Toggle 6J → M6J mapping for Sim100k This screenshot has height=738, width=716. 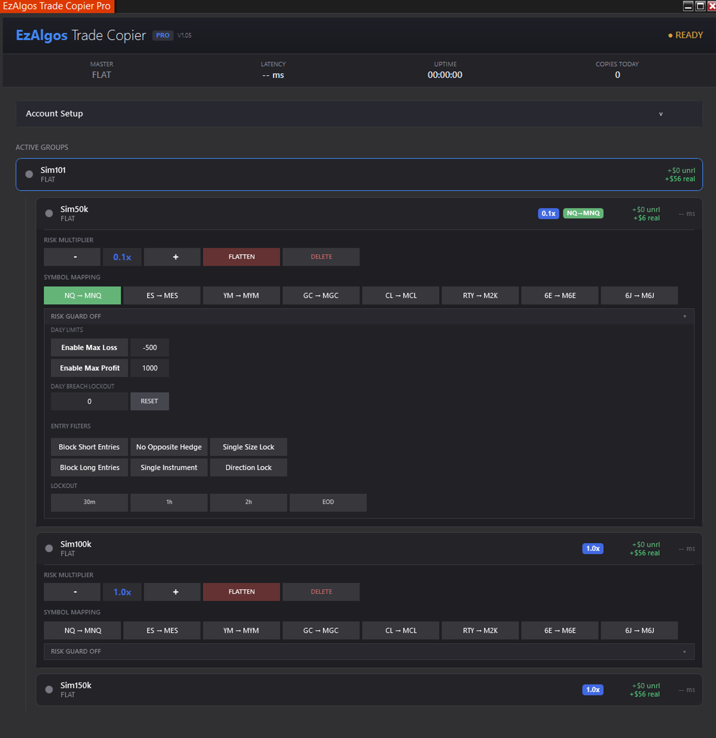pyautogui.click(x=639, y=630)
